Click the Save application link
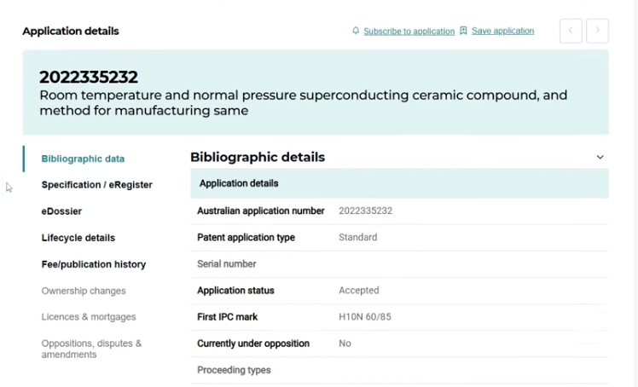The width and height of the screenshot is (638, 387). pyautogui.click(x=502, y=31)
